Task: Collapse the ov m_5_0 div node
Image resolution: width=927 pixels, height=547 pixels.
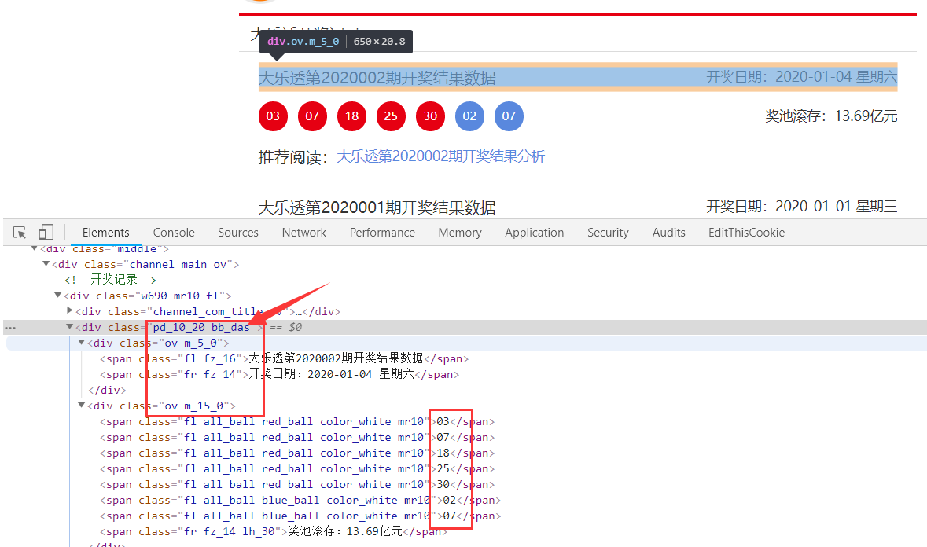Action: pos(82,343)
